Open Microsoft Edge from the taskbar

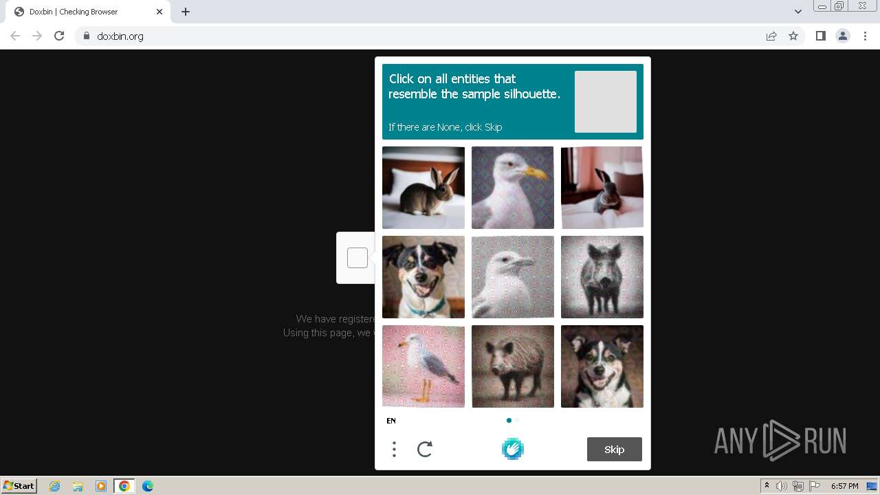tap(148, 486)
